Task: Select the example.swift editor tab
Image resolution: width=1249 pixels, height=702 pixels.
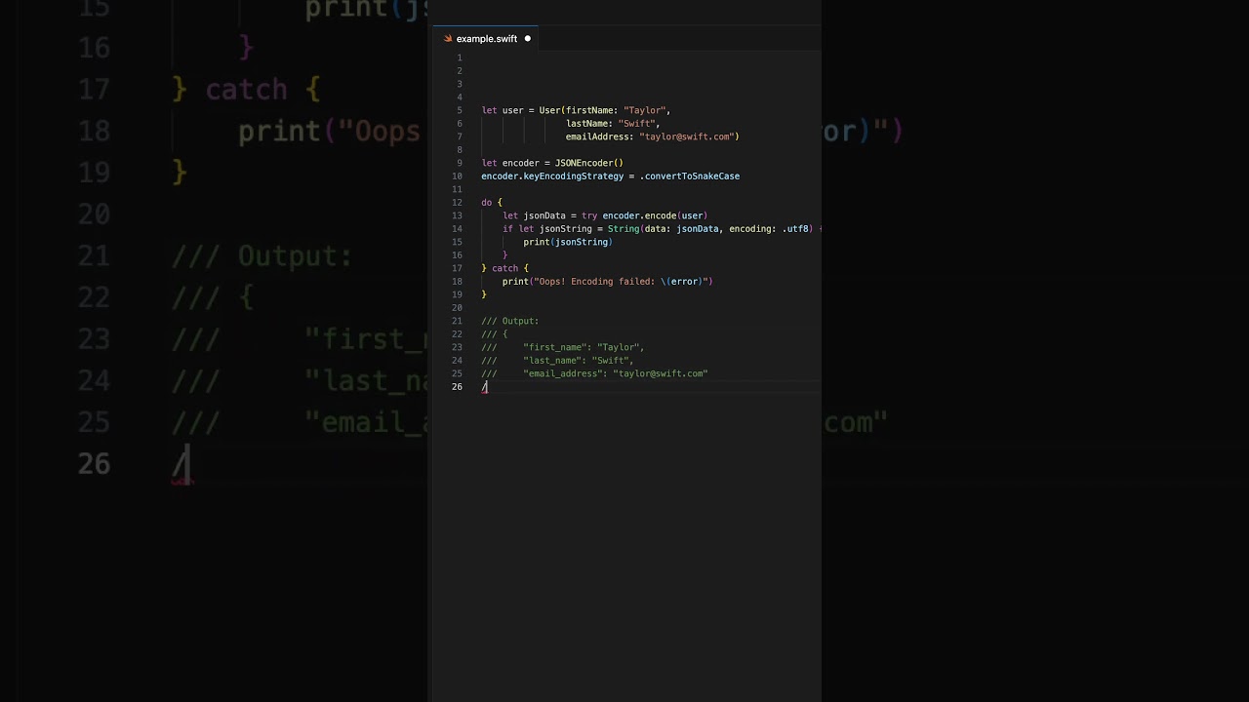Action: coord(486,39)
